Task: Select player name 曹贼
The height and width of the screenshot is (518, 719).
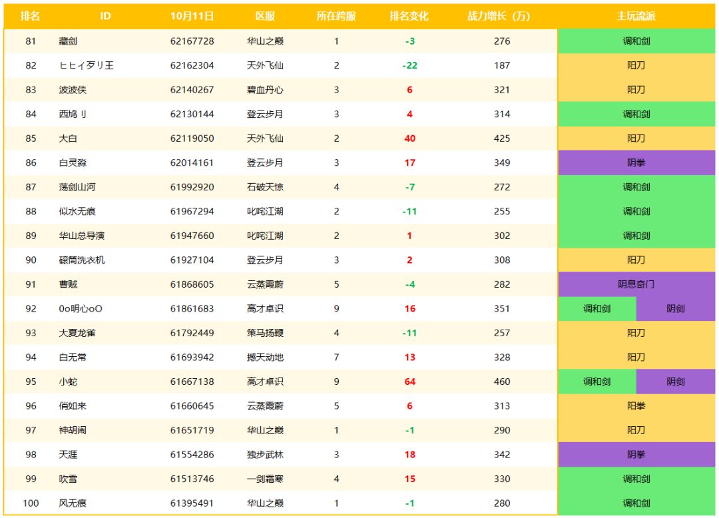Action: point(68,284)
